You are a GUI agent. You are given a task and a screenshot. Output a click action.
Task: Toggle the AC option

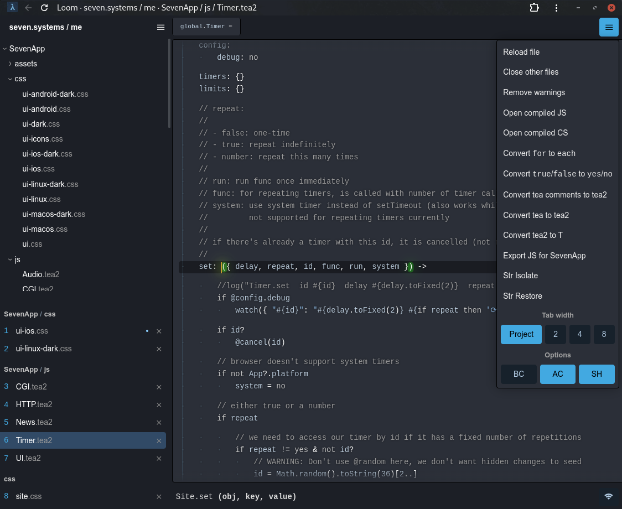(x=557, y=374)
